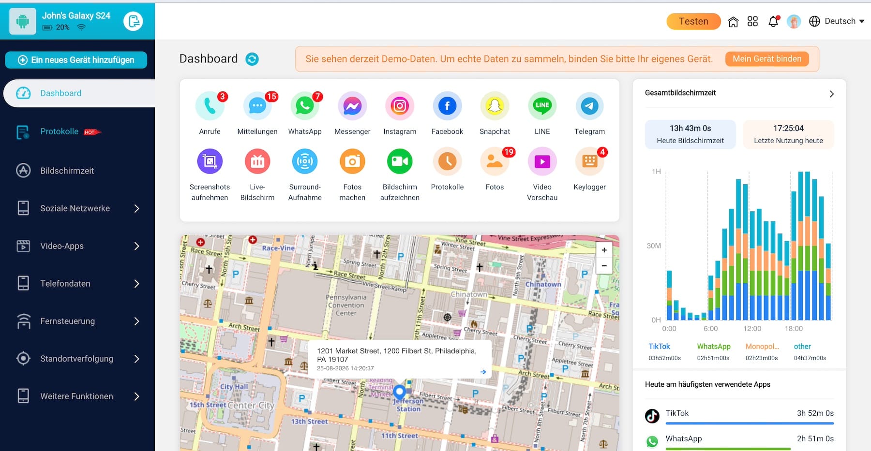
Task: Click the Letzte Nutzung heute card
Action: click(x=788, y=134)
